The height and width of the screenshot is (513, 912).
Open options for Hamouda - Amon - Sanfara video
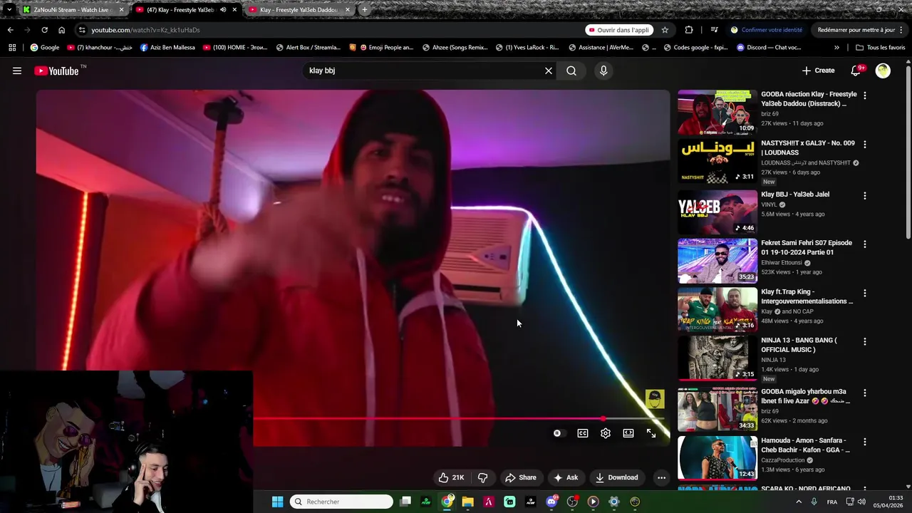coord(865,442)
